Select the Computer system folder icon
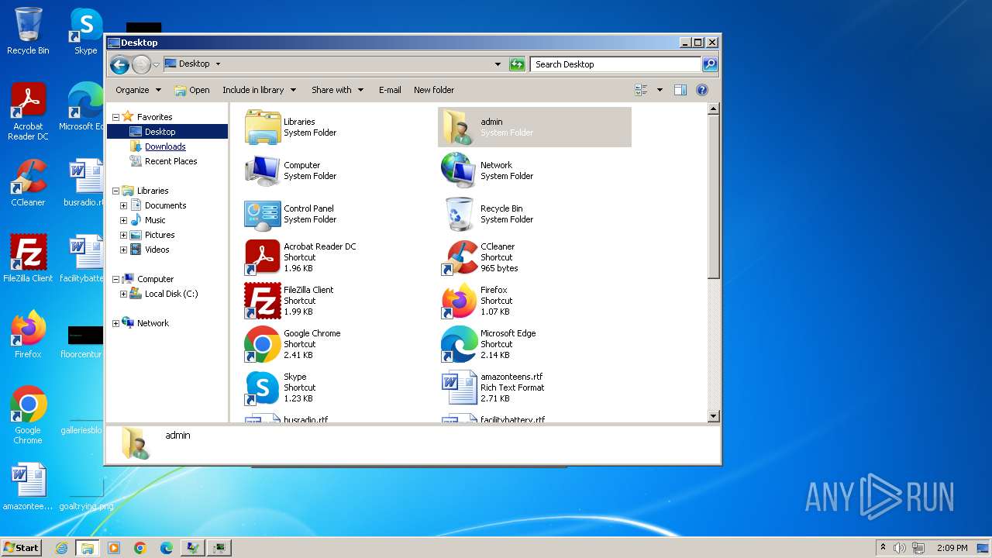Screen dimensions: 992x558 263,170
